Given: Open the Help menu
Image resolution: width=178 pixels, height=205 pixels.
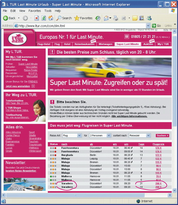Looking at the screenshot, I should pyautogui.click(x=58, y=11).
